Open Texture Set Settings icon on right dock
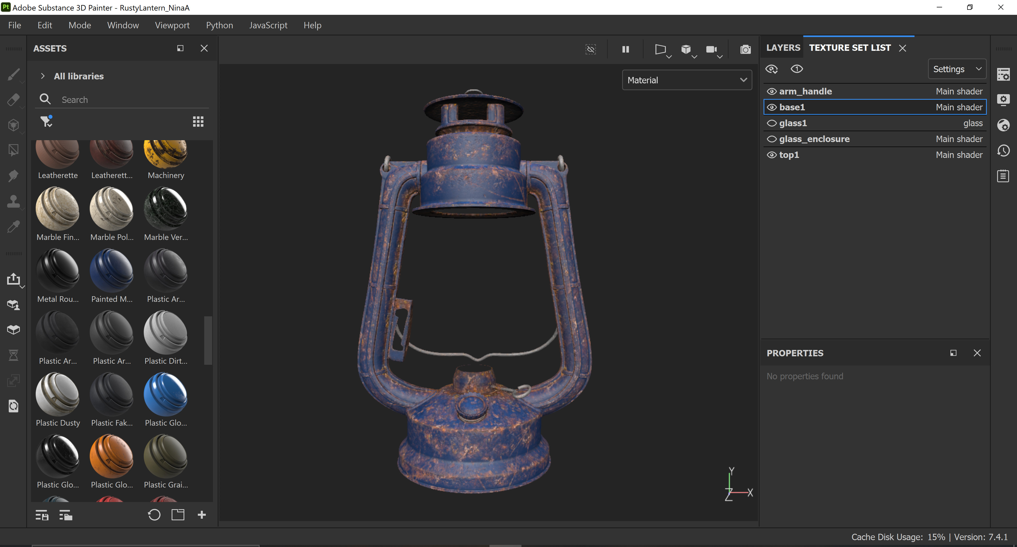1017x547 pixels. pos(1003,74)
